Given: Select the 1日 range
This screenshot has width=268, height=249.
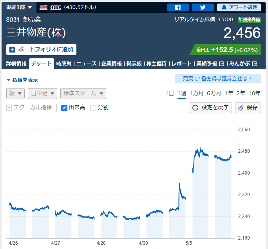Looking at the screenshot, I should pos(170,93).
